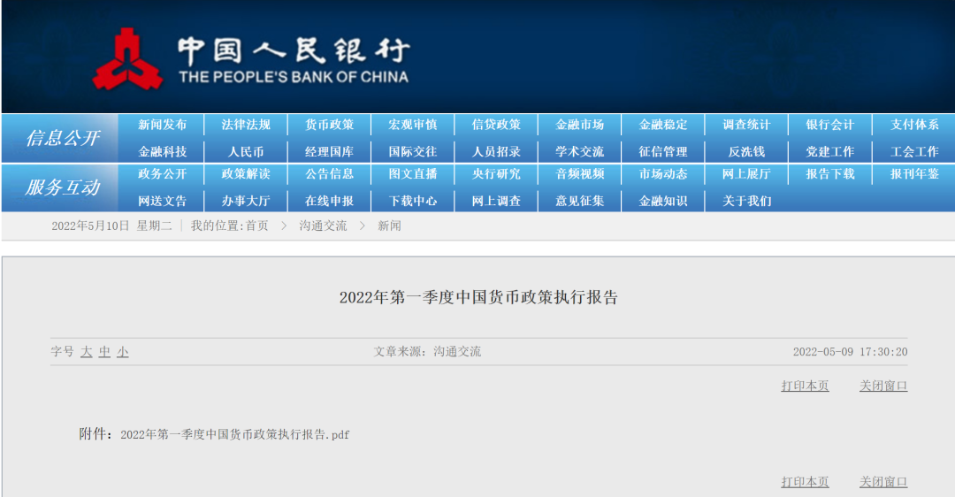Open the 下载中心 link
Viewport: 955px width, 497px height.
tap(413, 201)
